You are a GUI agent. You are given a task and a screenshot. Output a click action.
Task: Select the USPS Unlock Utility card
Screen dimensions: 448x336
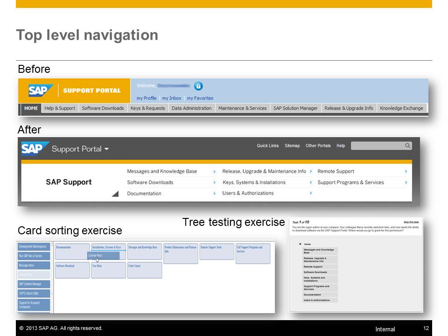34,294
